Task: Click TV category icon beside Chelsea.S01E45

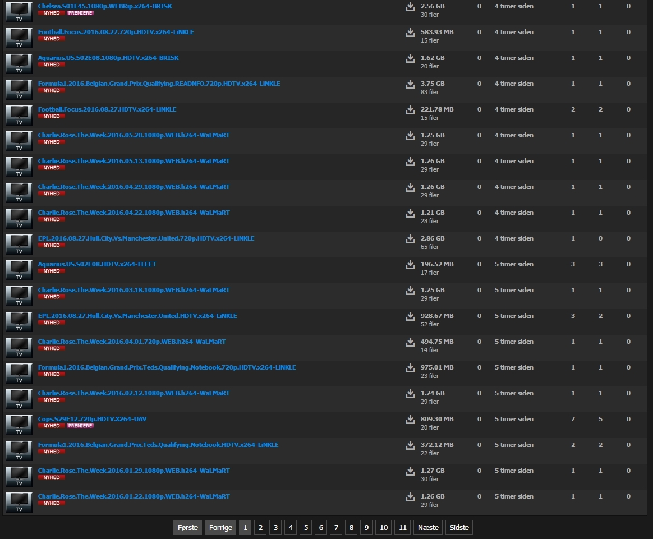Action: (19, 11)
